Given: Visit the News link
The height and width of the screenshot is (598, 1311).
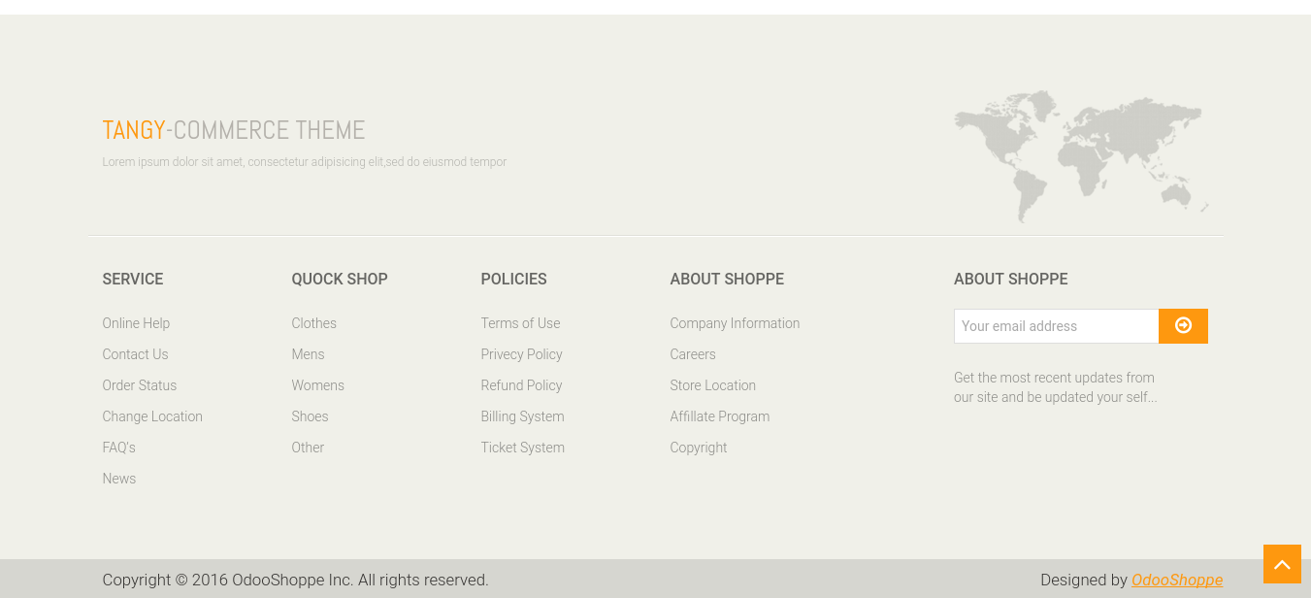Looking at the screenshot, I should 119,479.
